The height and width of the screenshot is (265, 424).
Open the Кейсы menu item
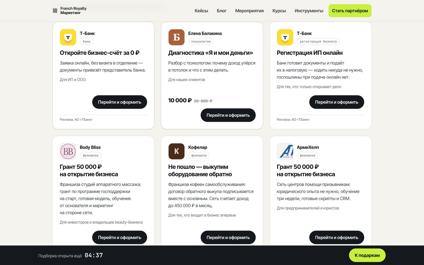(x=201, y=11)
